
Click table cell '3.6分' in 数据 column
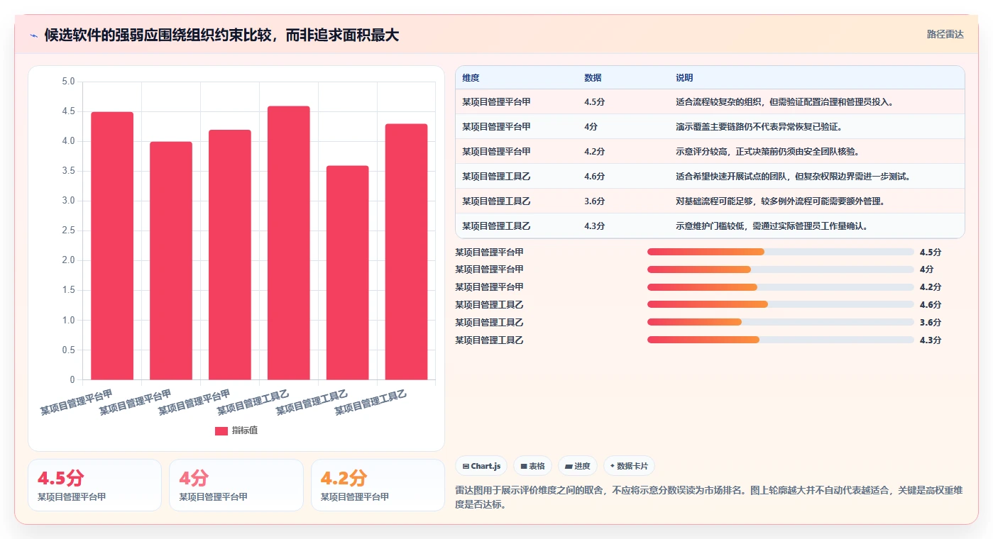coord(594,201)
